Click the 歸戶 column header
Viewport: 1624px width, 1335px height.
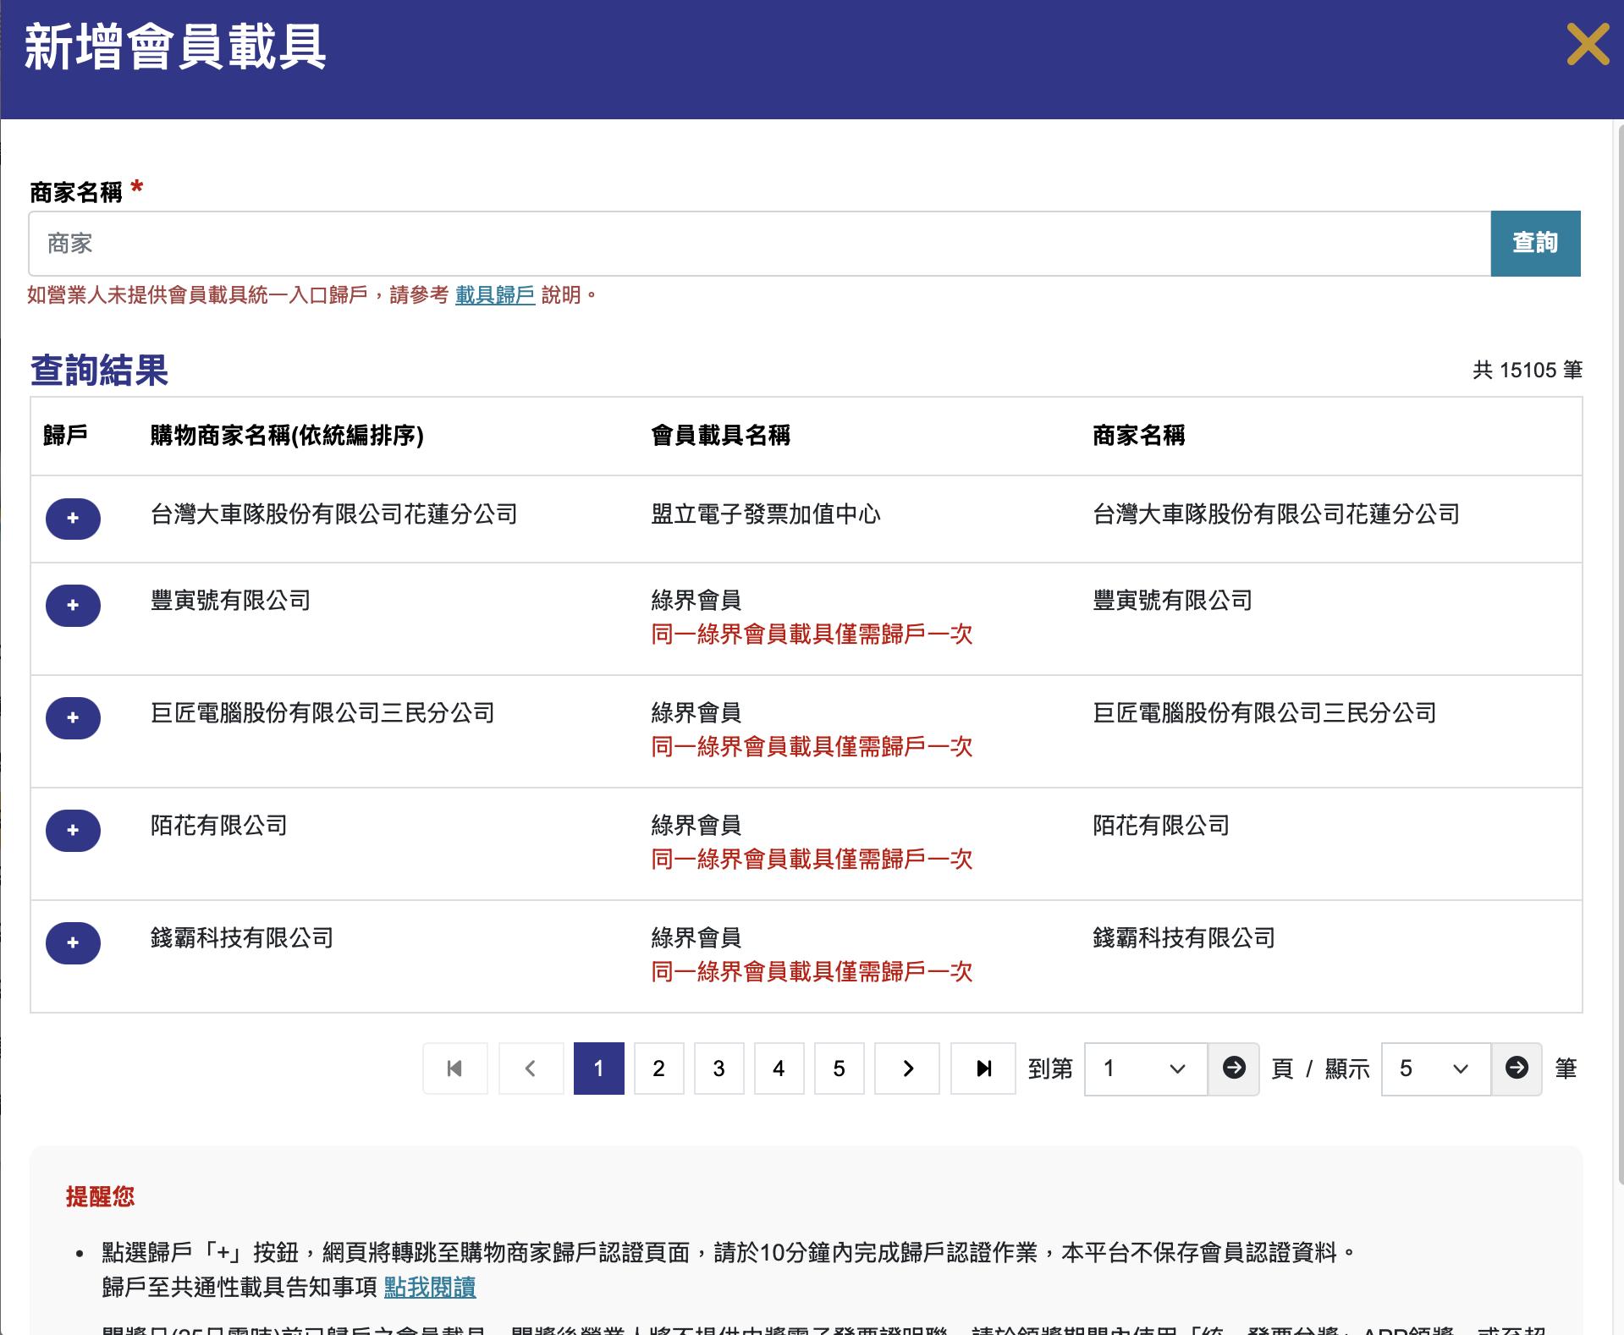65,436
